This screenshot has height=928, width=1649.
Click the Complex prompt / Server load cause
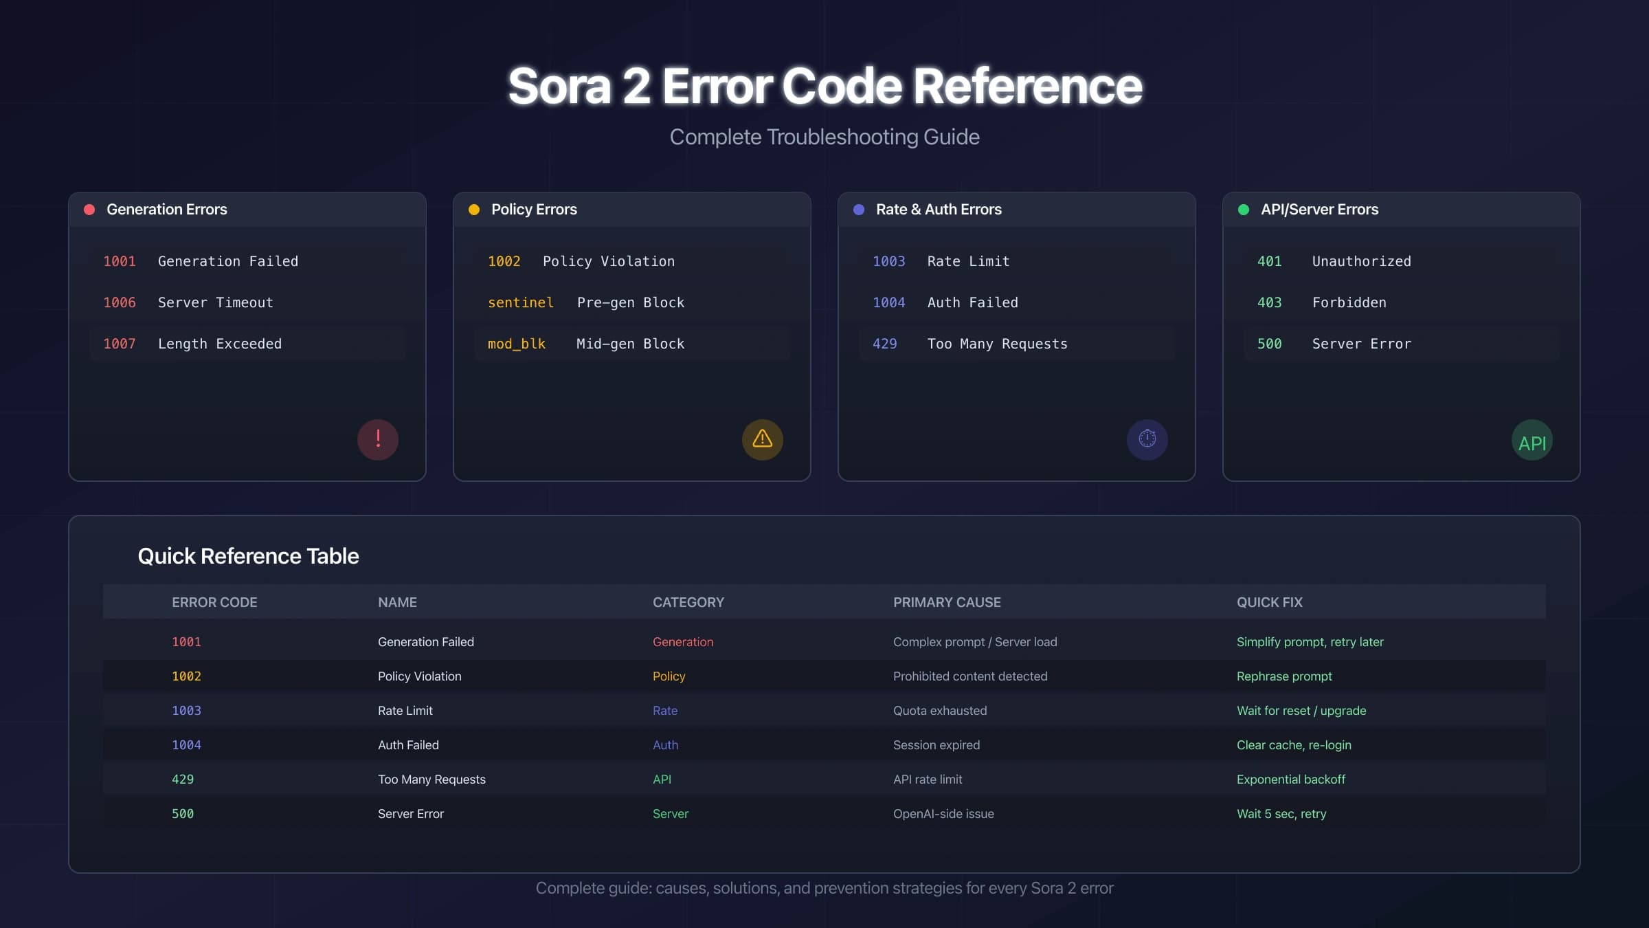coord(975,642)
